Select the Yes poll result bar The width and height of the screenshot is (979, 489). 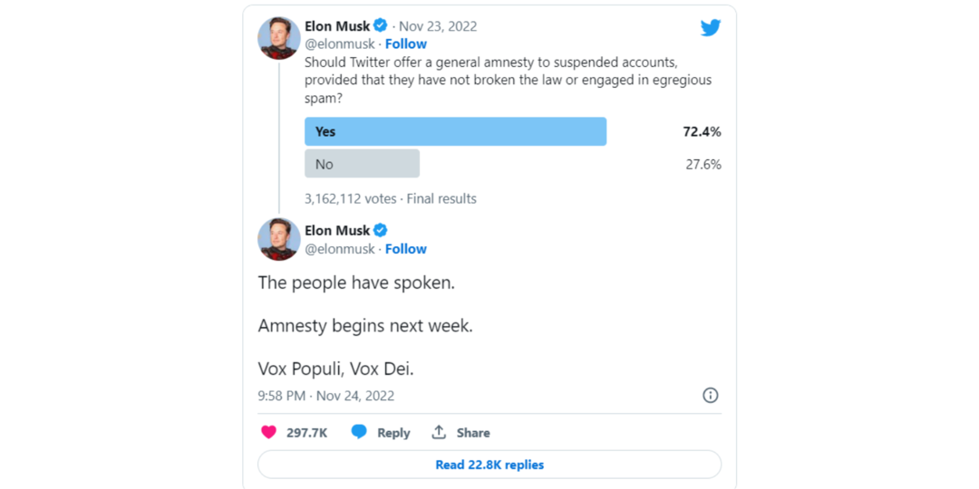click(455, 131)
